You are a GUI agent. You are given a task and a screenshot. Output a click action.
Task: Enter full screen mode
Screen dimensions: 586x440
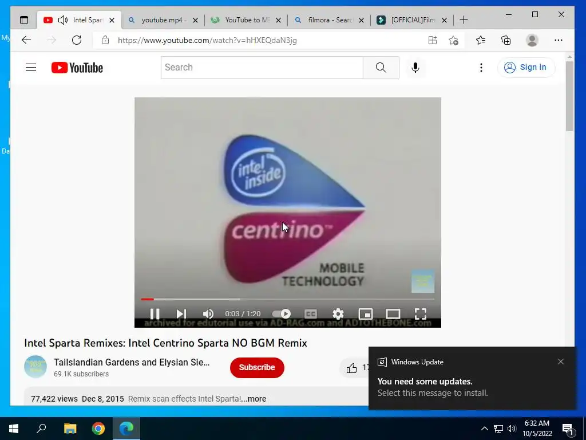(421, 313)
